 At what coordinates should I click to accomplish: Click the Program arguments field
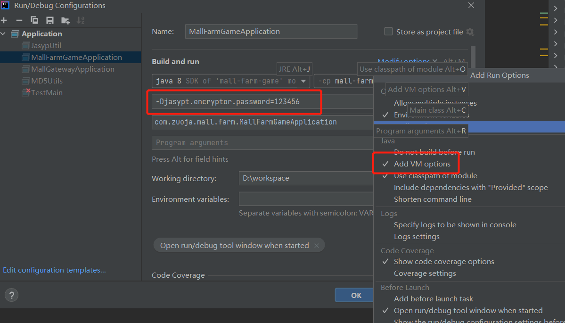point(262,143)
